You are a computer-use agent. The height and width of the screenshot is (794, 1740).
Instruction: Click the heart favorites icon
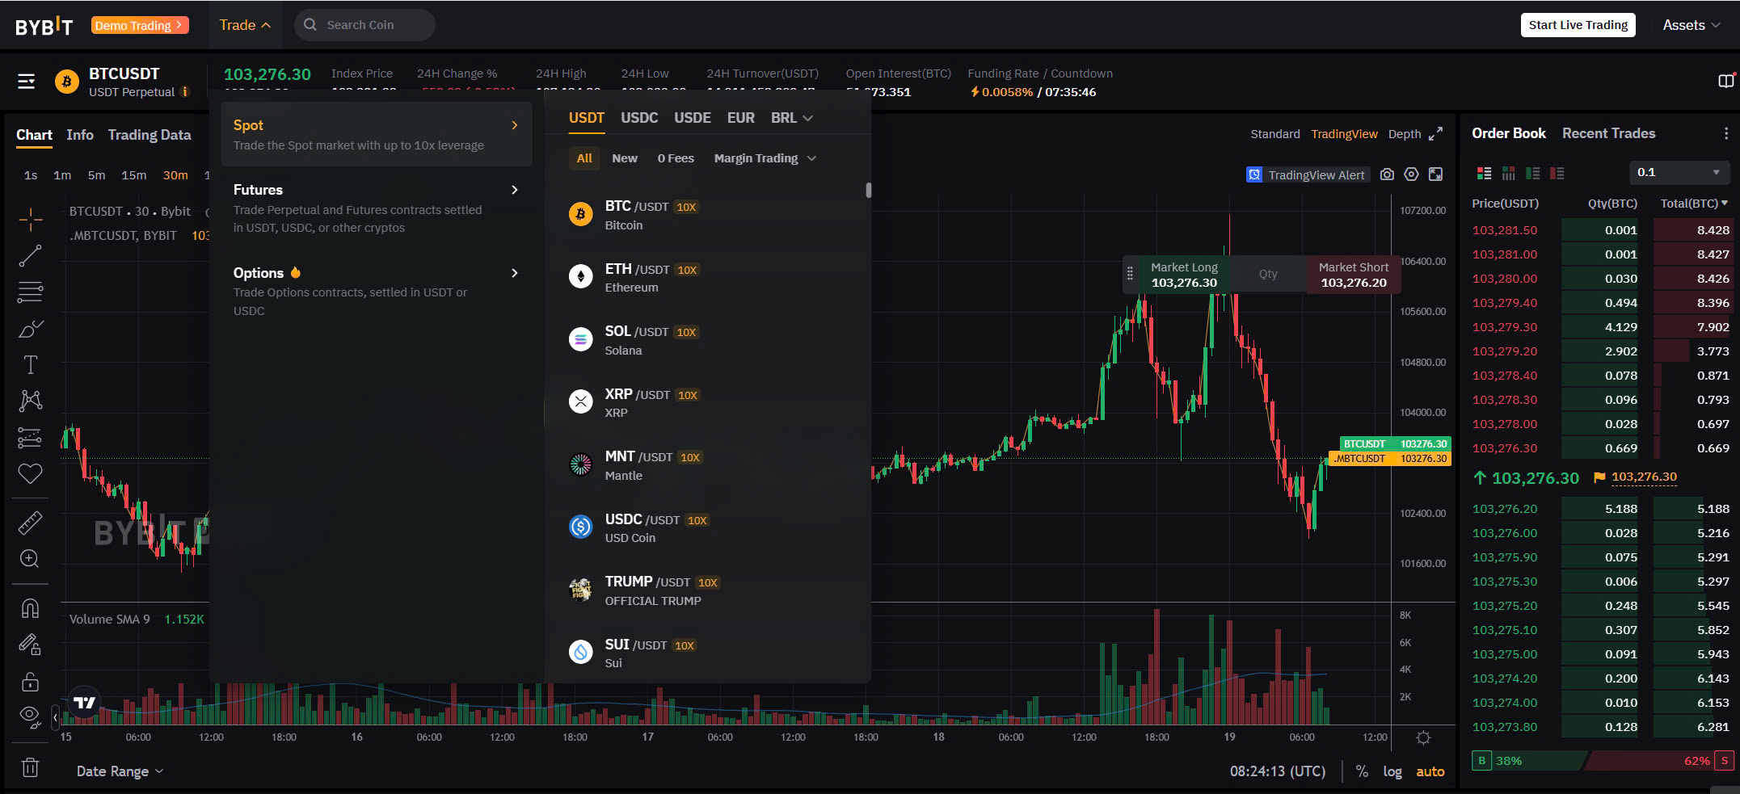31,473
